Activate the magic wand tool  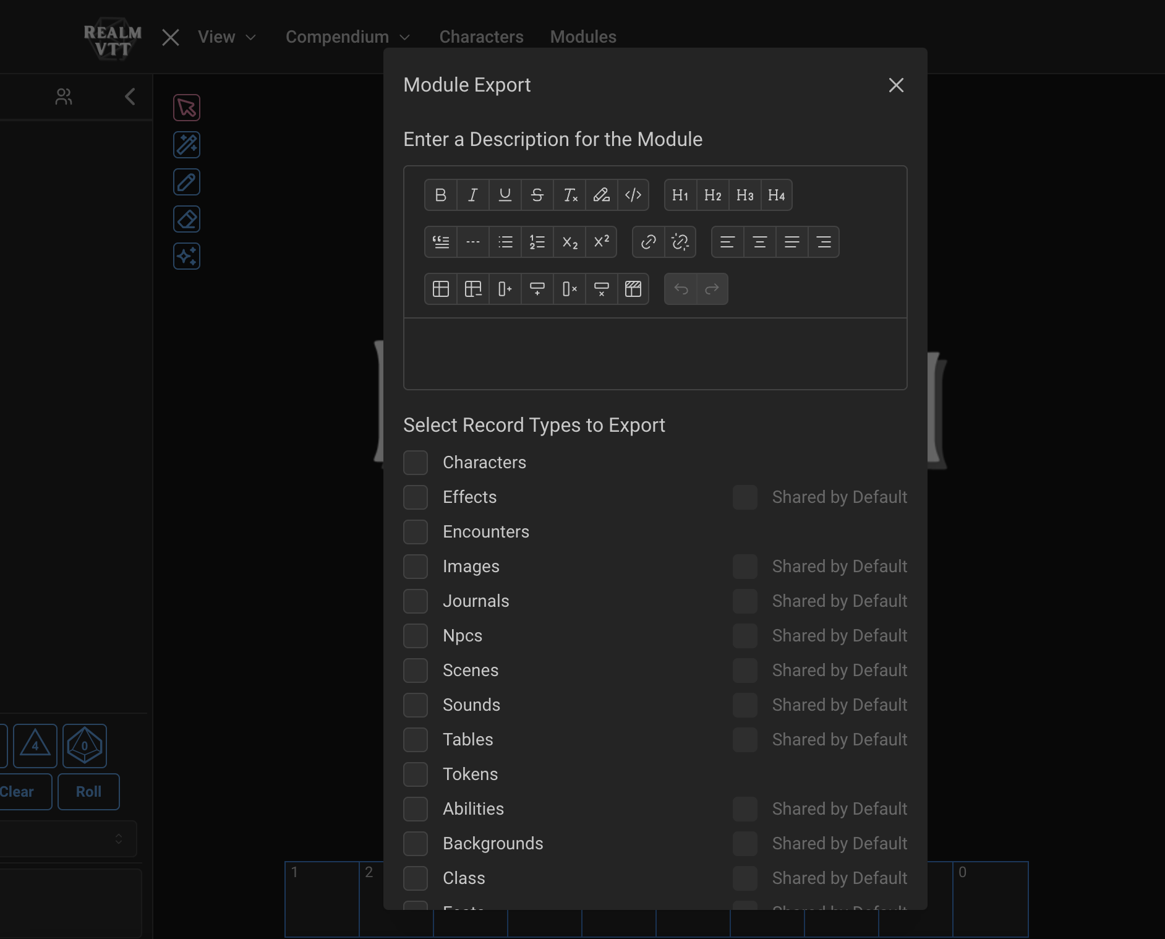pyautogui.click(x=186, y=145)
